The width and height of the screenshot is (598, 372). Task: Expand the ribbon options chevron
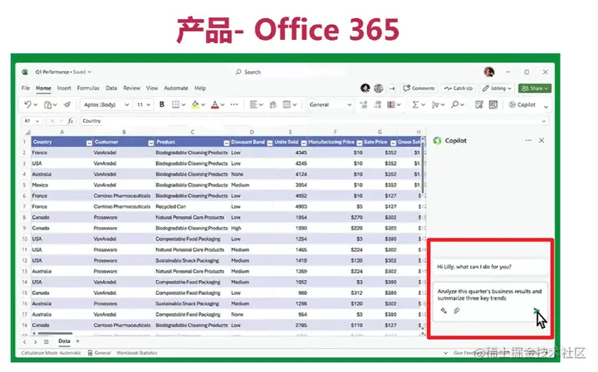pos(547,107)
